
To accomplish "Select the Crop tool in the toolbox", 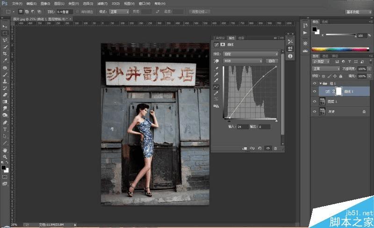I will click(5, 53).
